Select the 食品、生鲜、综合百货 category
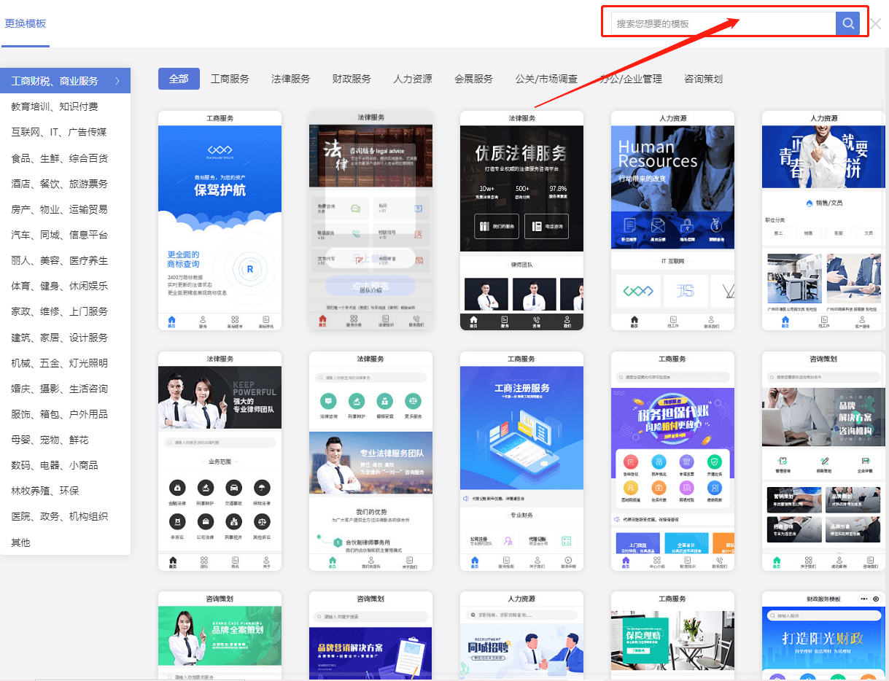The image size is (889, 681). (59, 158)
